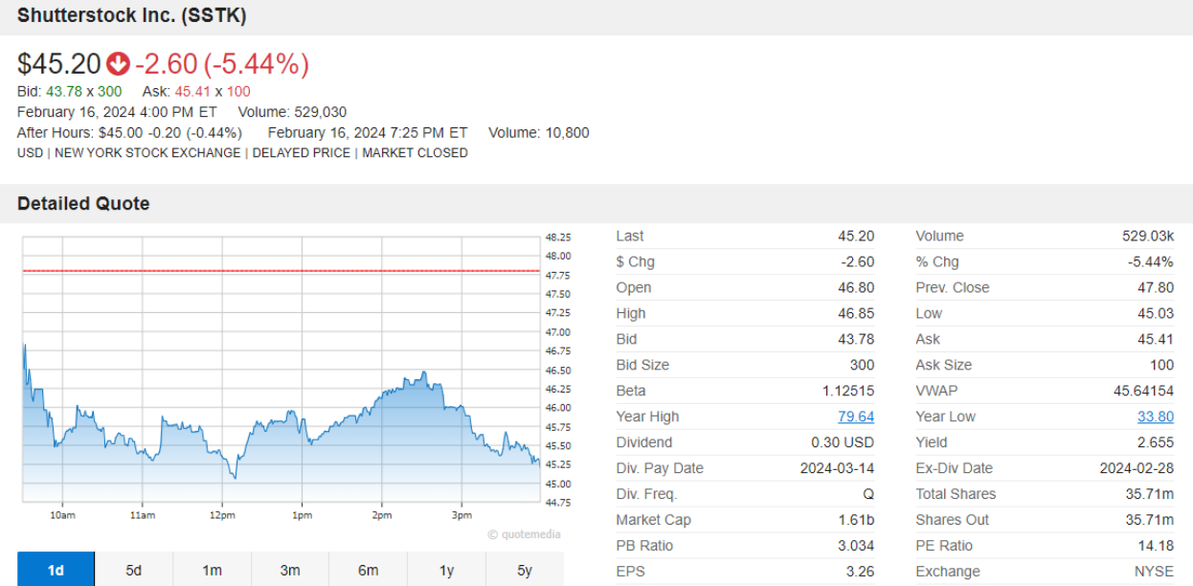
Task: Click the blue intraday price chart area
Action: click(287, 460)
